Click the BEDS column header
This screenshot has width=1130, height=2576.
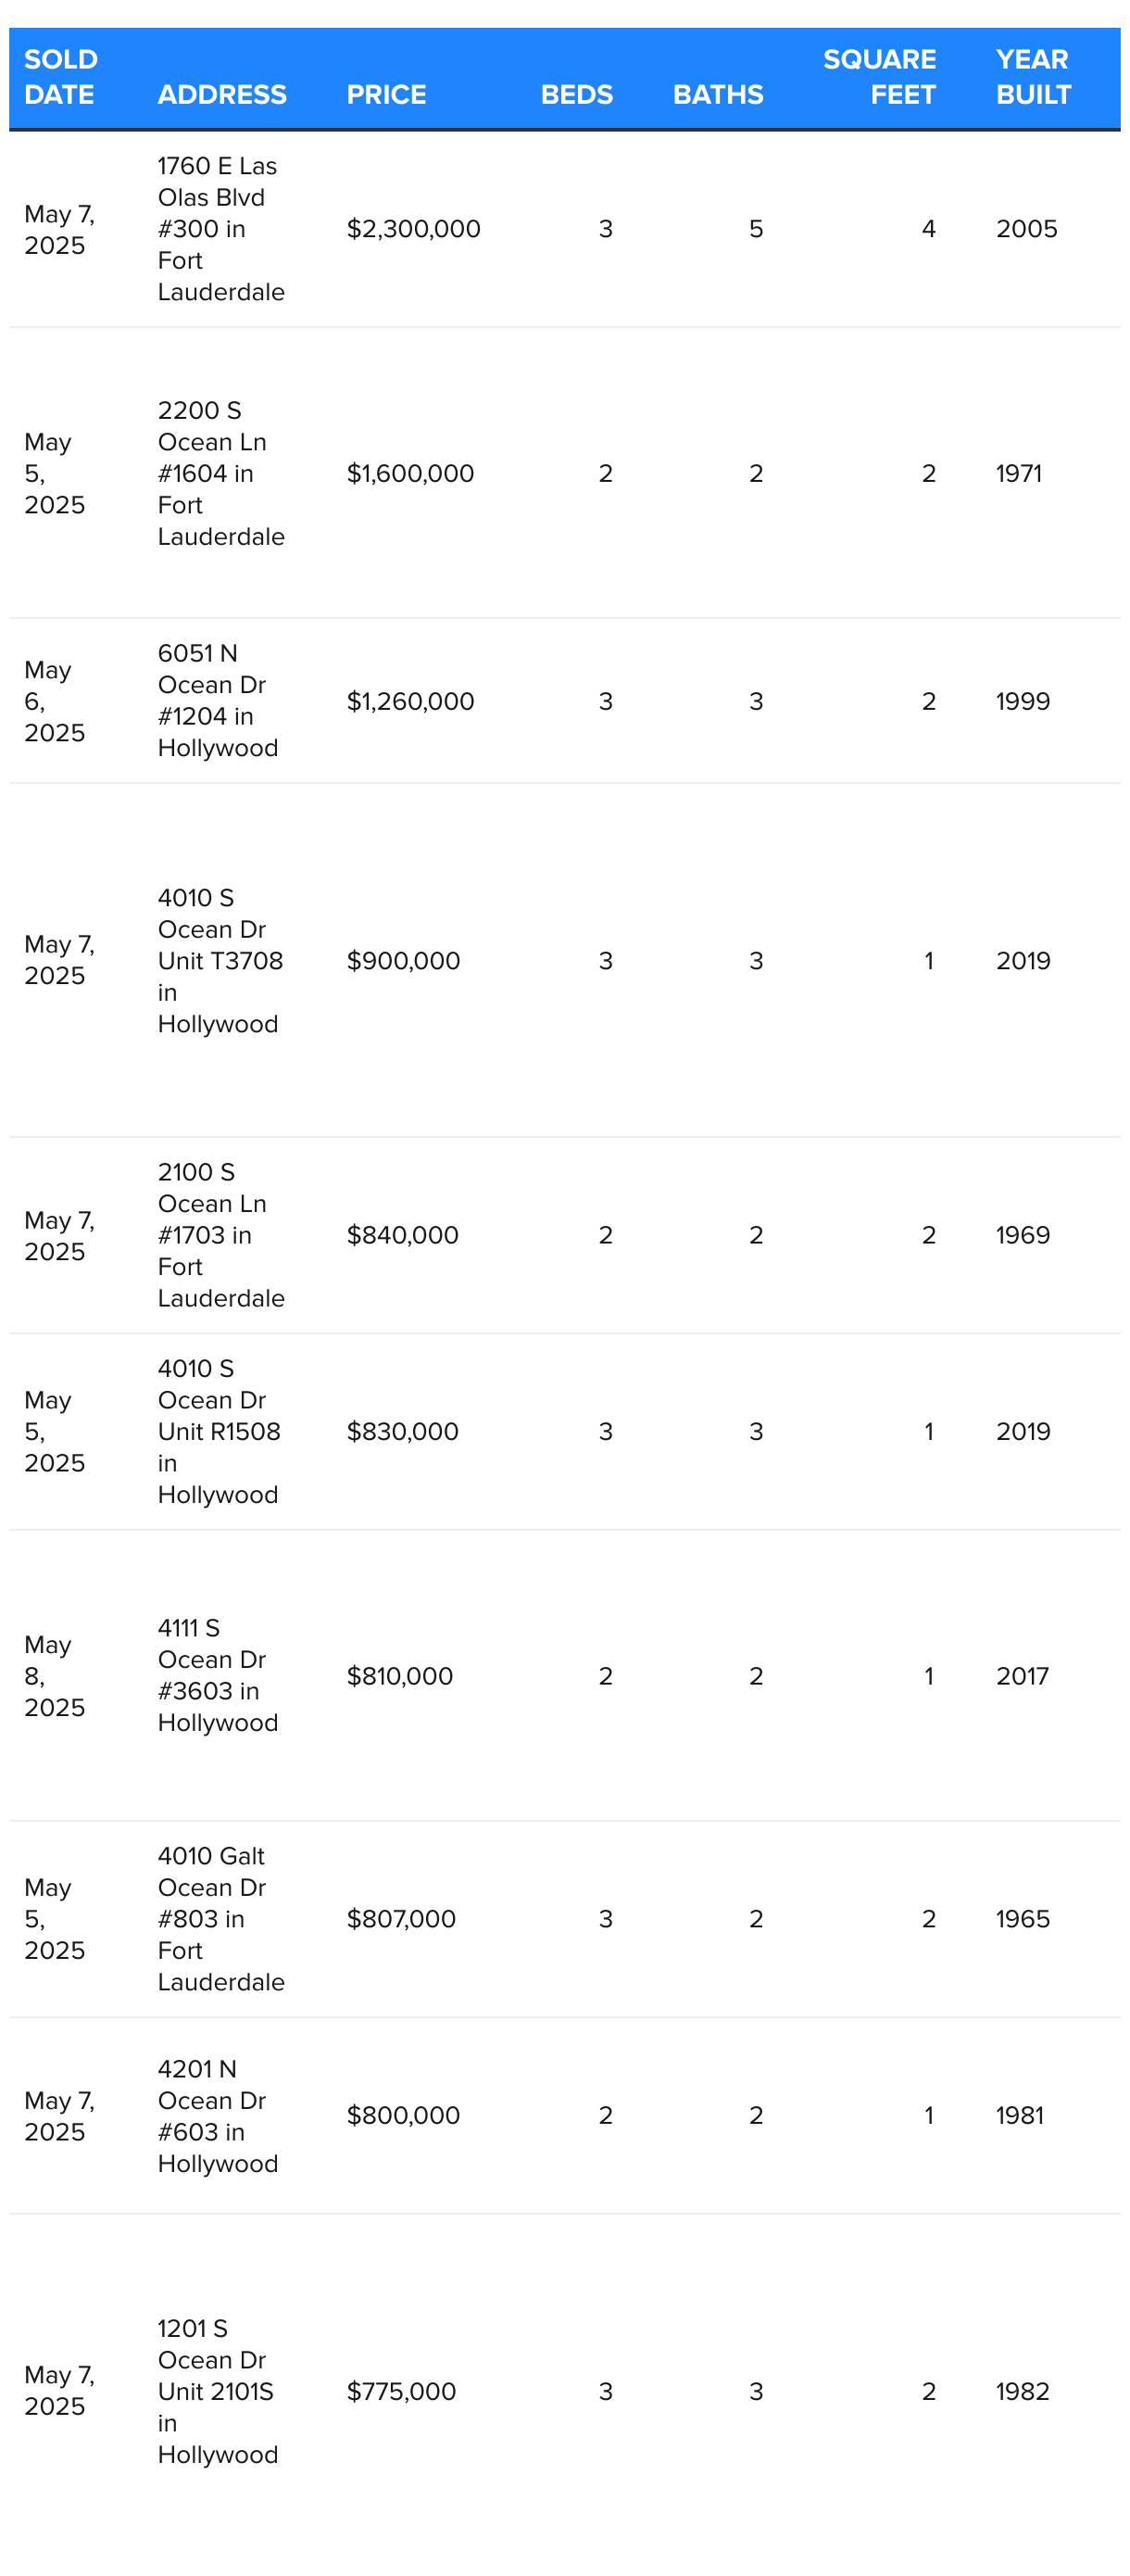[x=576, y=95]
